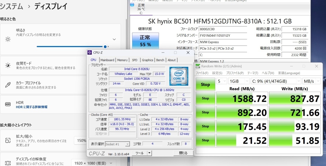The image size is (326, 166).
Task: Switch to the Mainboard tab
Action: [107, 60]
